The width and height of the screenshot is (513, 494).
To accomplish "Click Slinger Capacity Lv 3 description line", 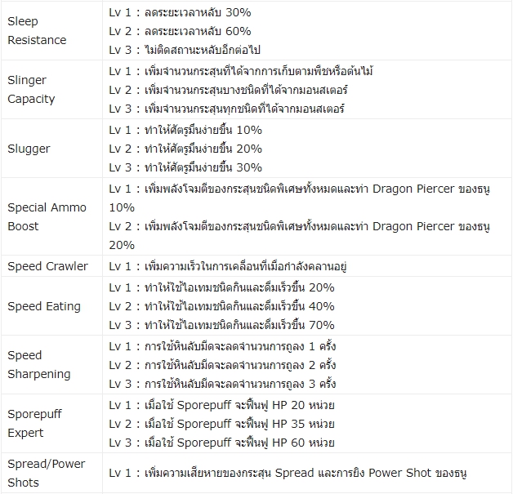I will [239, 109].
